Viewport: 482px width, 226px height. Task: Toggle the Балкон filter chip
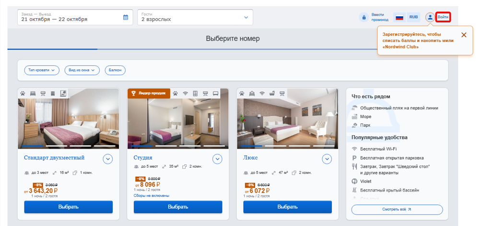[115, 70]
